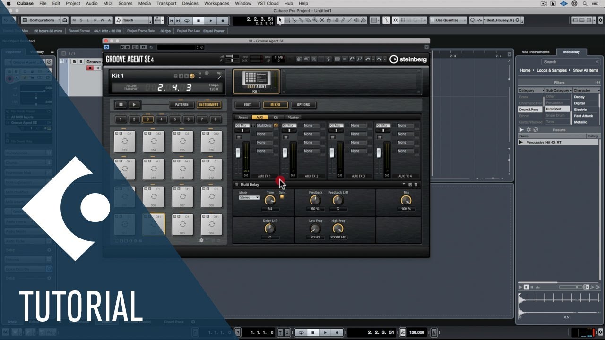Image resolution: width=605 pixels, height=340 pixels.
Task: Click the Groove Agent undo arrow icon
Action: (368, 59)
